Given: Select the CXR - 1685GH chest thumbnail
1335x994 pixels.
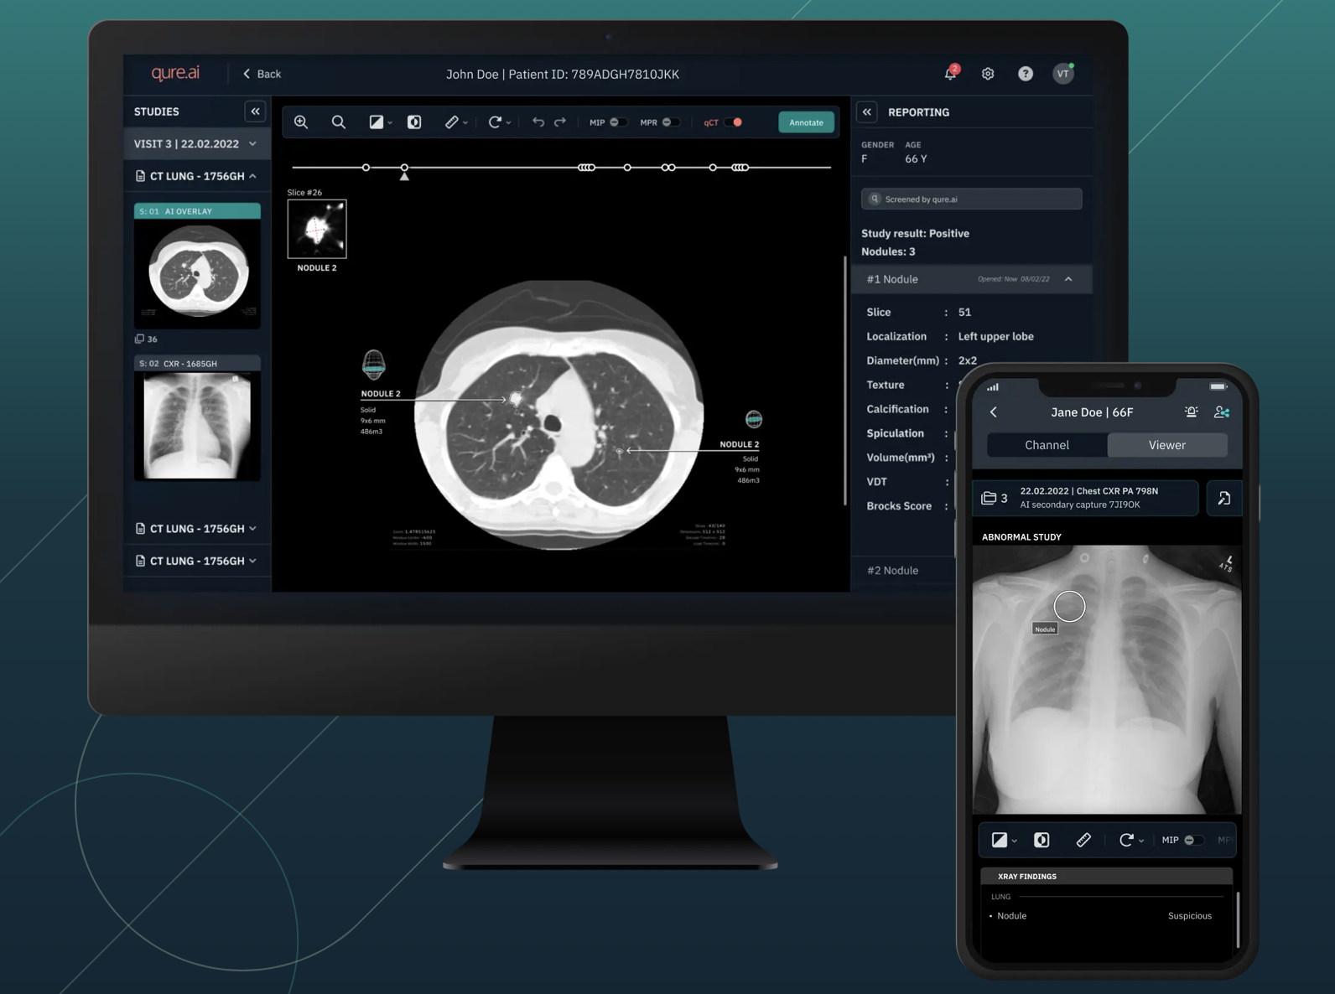Looking at the screenshot, I should (197, 426).
